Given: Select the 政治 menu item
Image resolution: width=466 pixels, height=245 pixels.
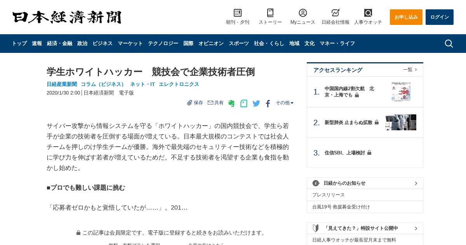Looking at the screenshot, I should [82, 44].
